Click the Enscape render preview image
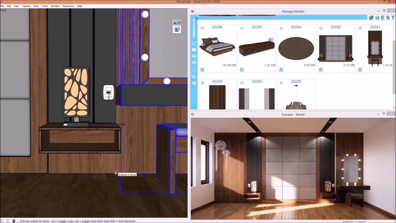Viewport: 396px width, 223px height. point(293,168)
